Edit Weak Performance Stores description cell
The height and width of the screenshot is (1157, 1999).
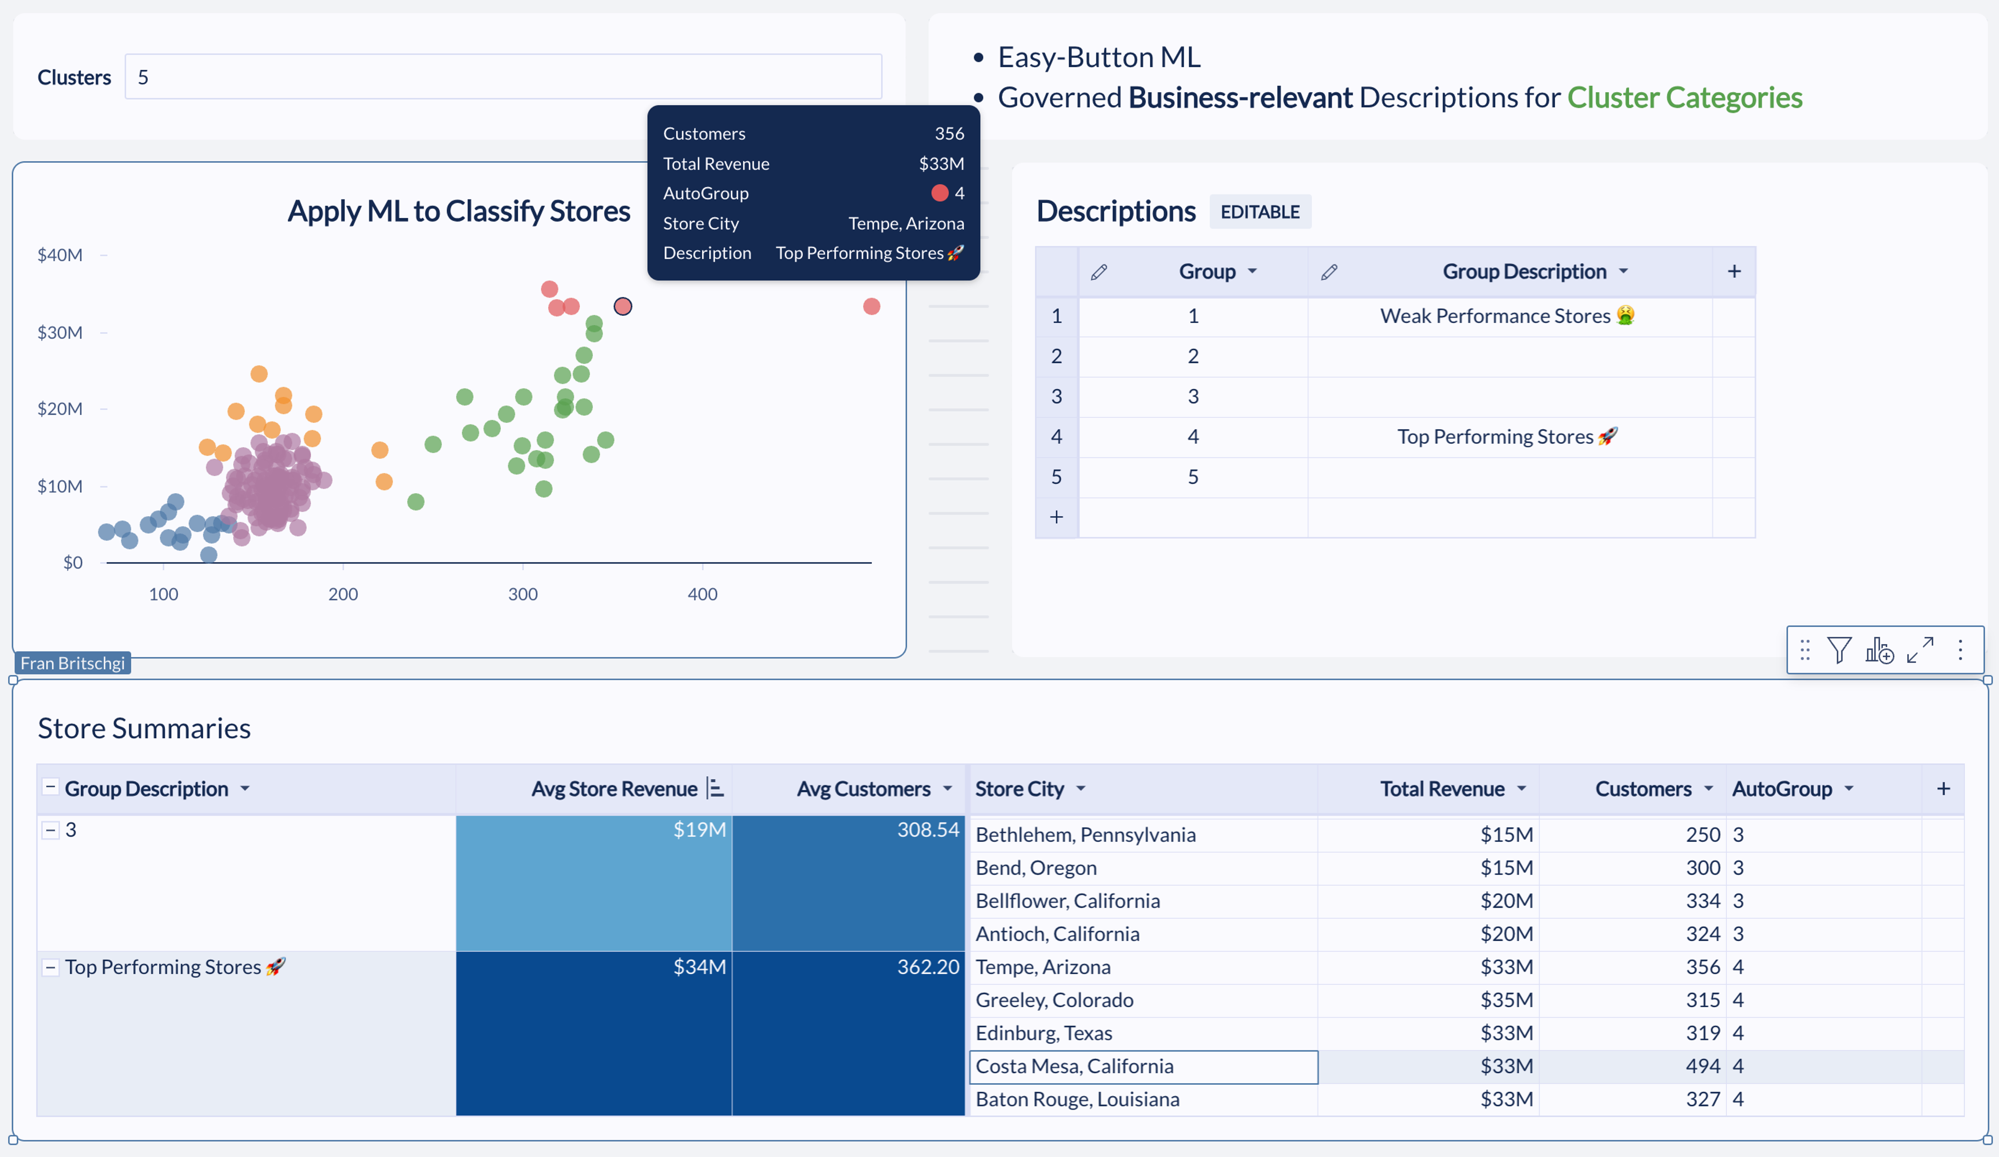(1510, 316)
